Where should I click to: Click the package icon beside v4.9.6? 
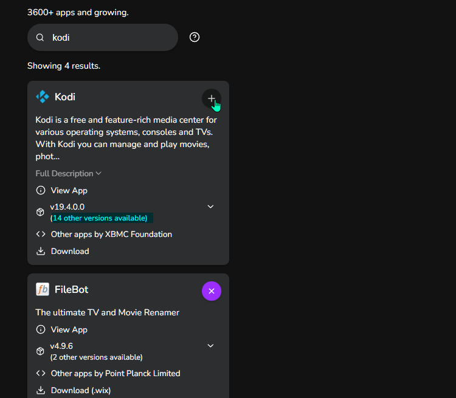[40, 351]
